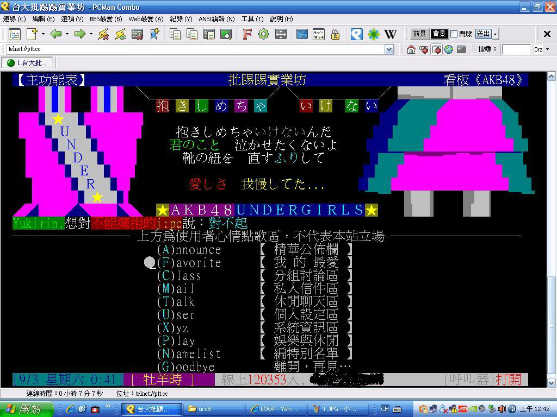Click the 送出 send button
Screen dimensions: 557x417
483,34
